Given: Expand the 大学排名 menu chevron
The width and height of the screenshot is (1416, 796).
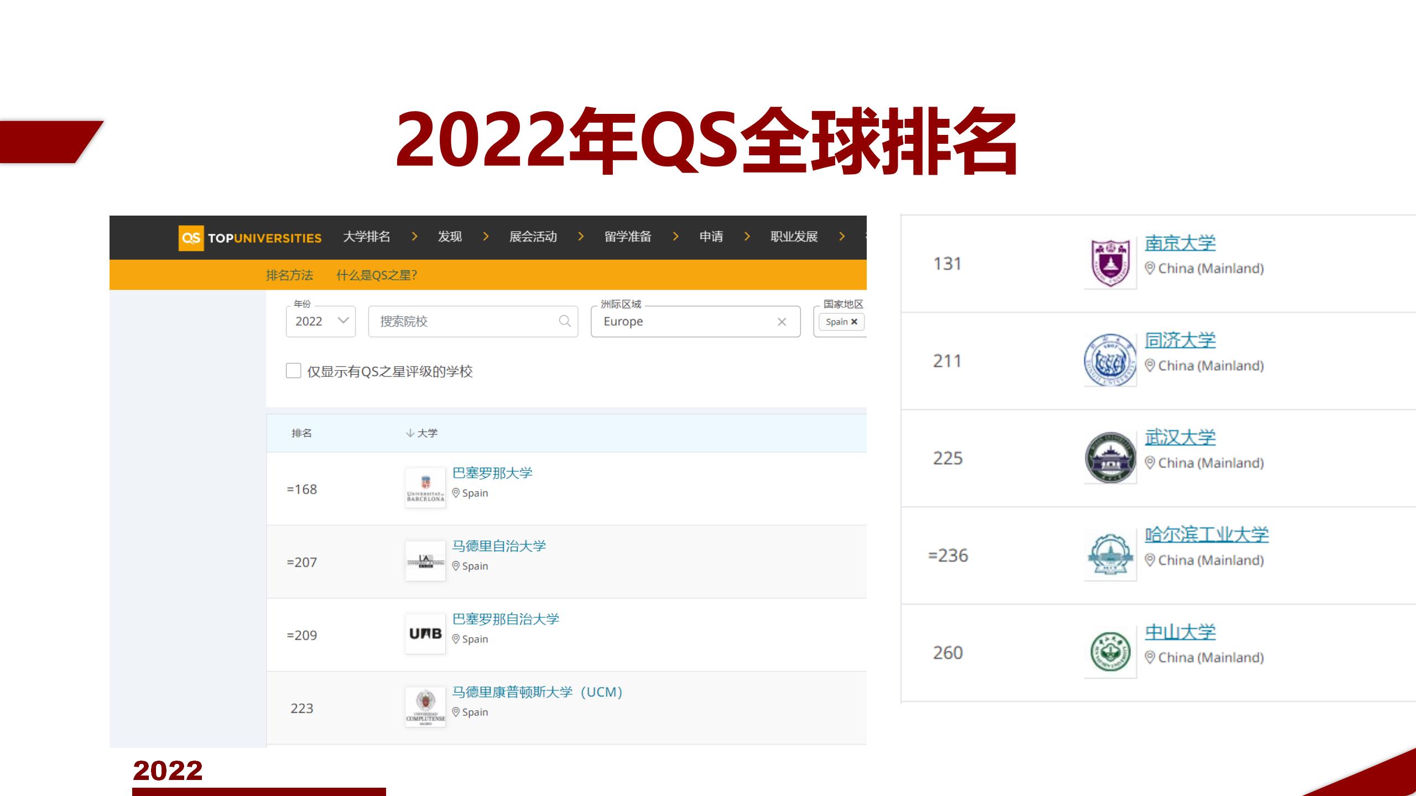Looking at the screenshot, I should [415, 237].
